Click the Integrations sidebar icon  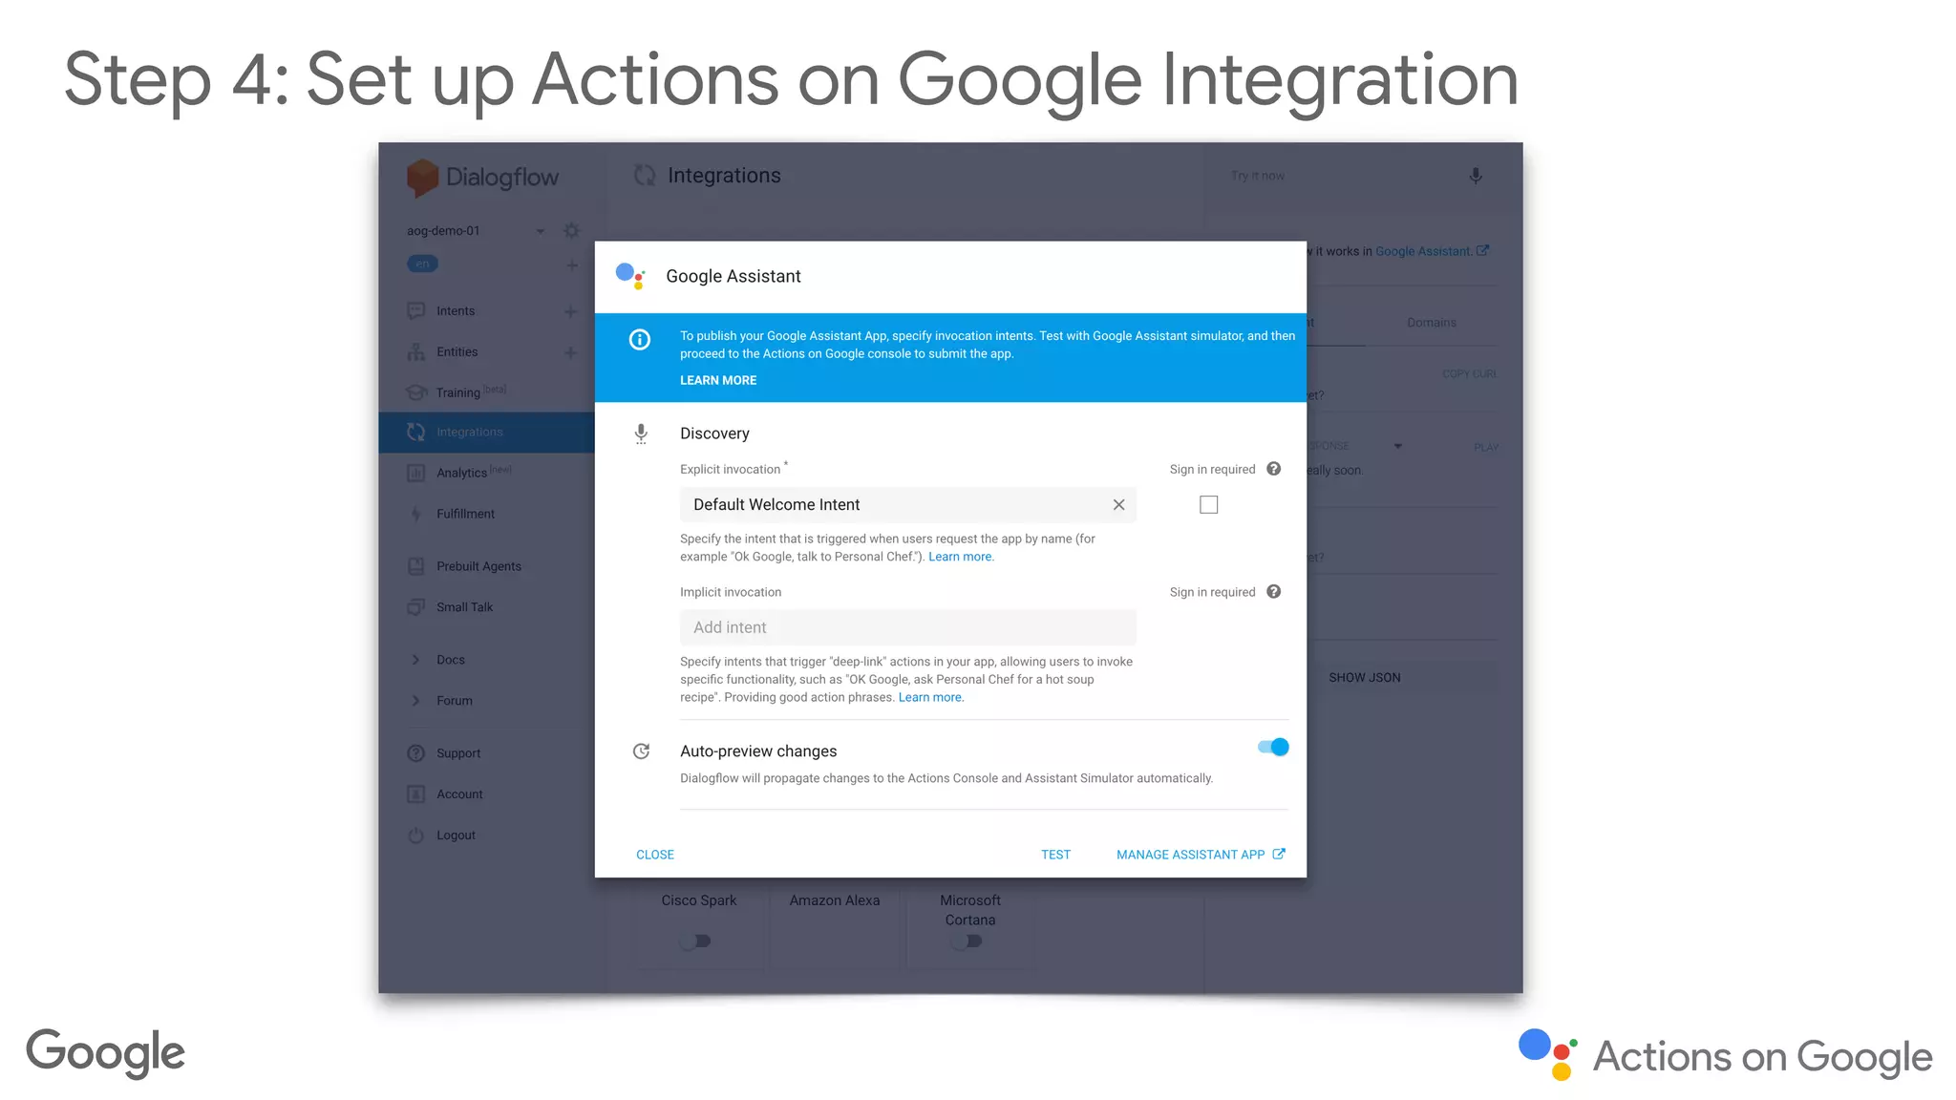click(415, 432)
